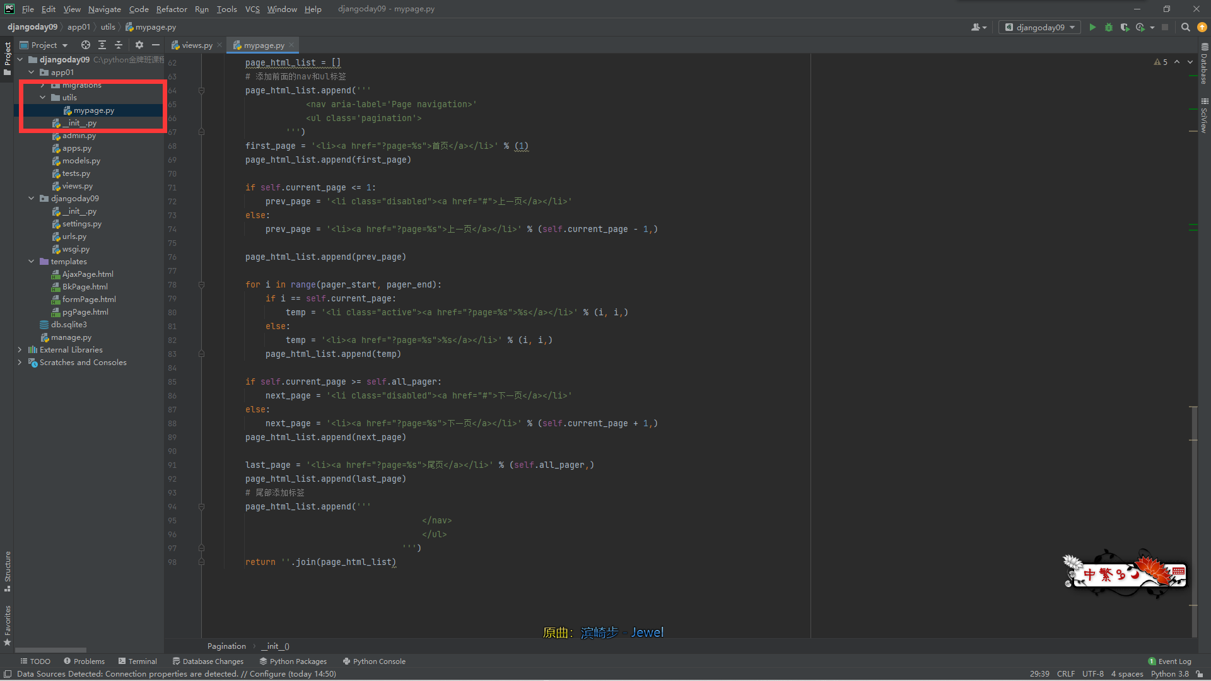1211x681 pixels.
Task: Go to next highlighted error arrow
Action: [x=1190, y=62]
